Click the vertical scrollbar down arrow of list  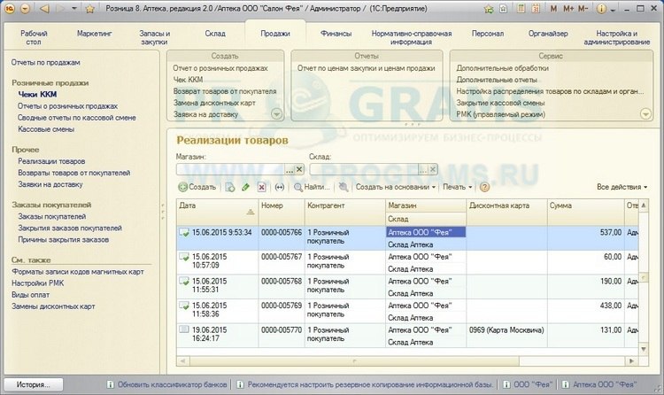(x=644, y=349)
